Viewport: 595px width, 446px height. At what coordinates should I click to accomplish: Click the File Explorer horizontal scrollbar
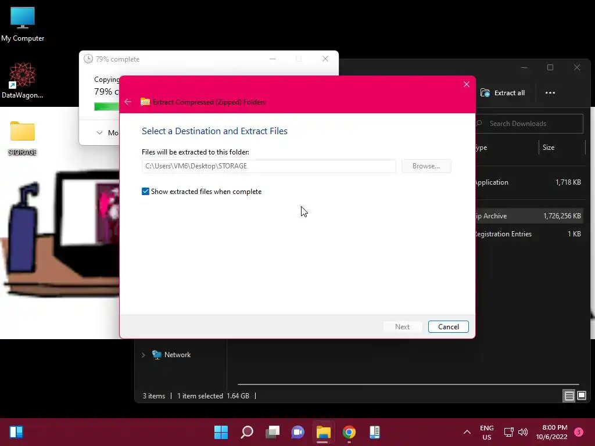[x=408, y=384]
